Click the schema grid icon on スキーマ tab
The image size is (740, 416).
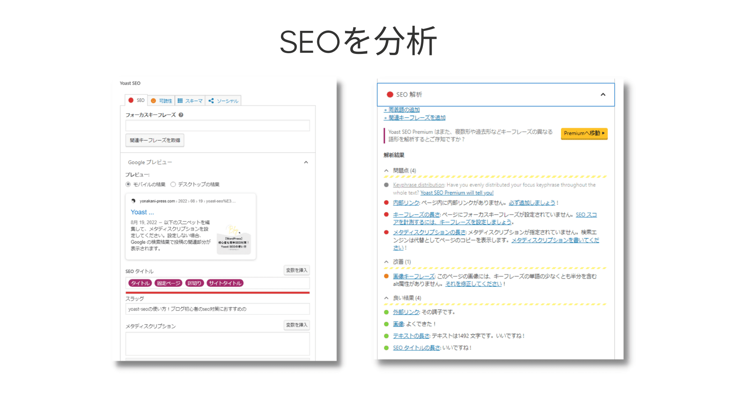pos(180,101)
